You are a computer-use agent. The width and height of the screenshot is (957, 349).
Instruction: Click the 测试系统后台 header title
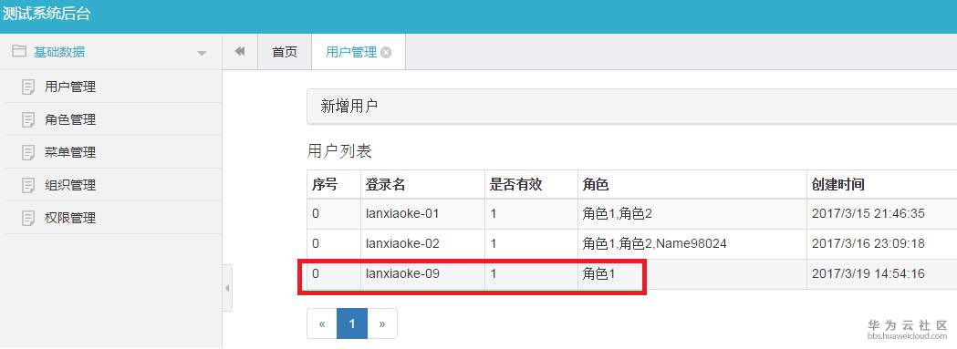click(47, 14)
